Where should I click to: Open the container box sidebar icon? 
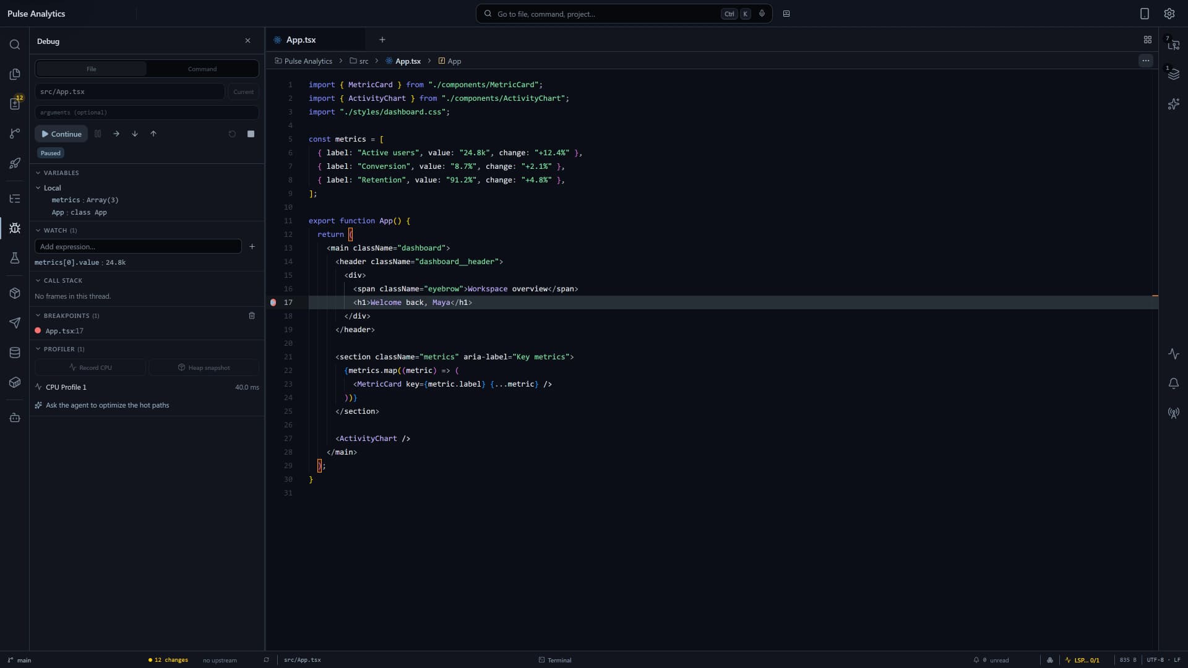click(15, 382)
